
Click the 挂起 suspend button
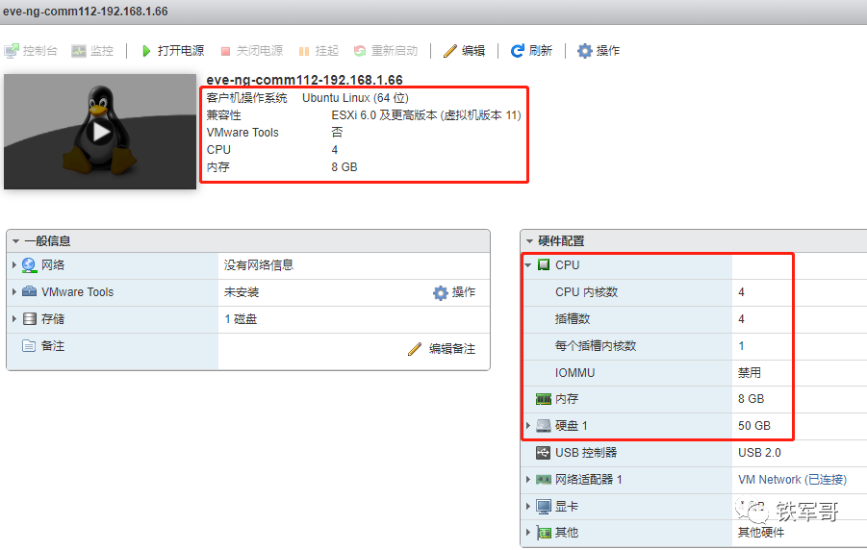(x=319, y=51)
